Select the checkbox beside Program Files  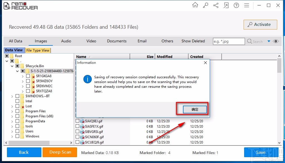17,111
